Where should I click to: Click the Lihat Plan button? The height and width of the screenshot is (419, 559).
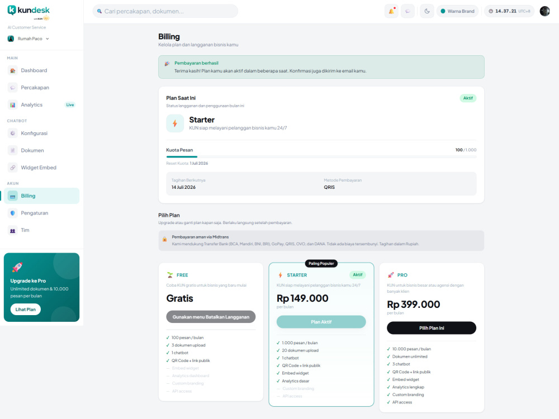click(25, 310)
